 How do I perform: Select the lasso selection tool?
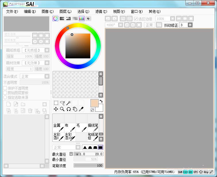[62, 103]
